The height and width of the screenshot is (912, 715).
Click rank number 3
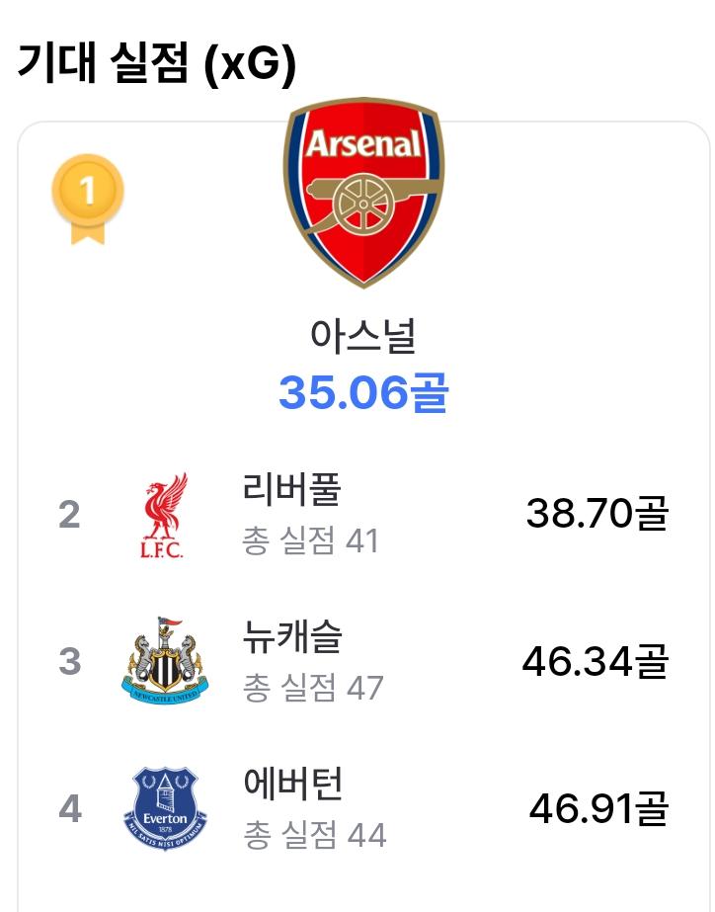click(70, 662)
